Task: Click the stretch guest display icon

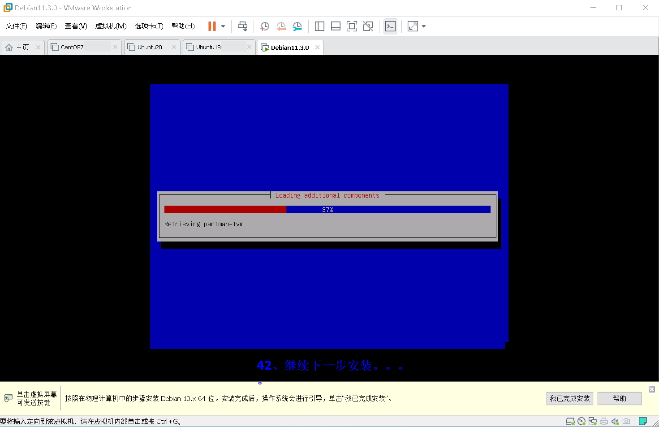Action: [413, 26]
